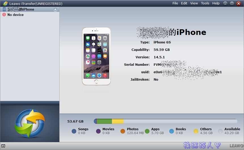Viewport: 244px width, 150px height.
Task: Click the phone icon beside the device name
Action: (x=4, y=9)
